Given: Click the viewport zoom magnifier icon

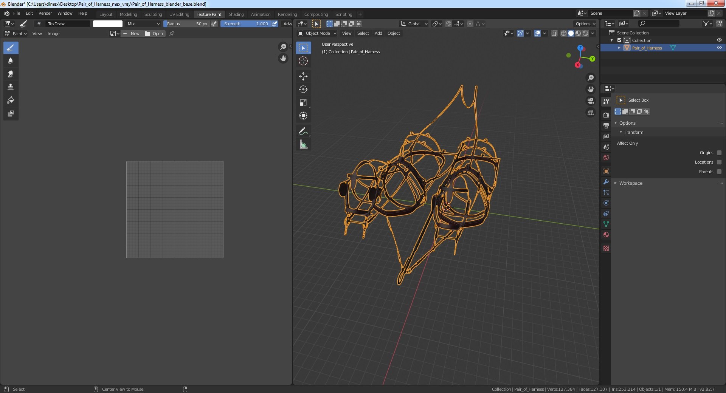Looking at the screenshot, I should click(x=591, y=78).
